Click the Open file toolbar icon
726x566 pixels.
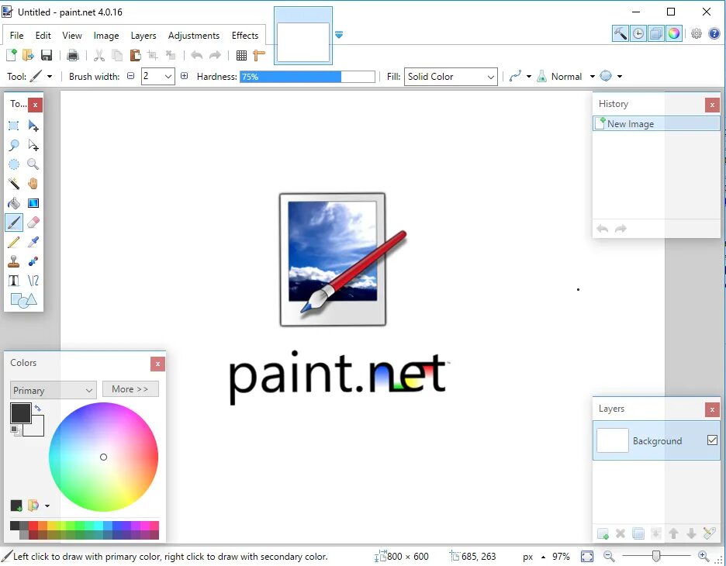(x=28, y=56)
